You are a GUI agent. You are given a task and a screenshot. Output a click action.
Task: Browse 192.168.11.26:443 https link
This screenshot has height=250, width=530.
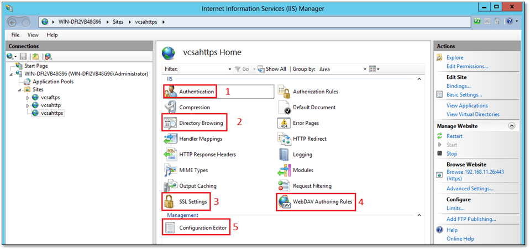475,175
